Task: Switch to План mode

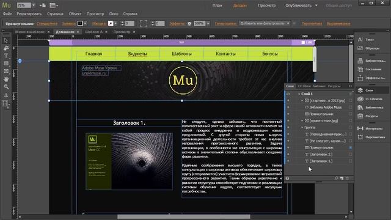Action: [217, 5]
